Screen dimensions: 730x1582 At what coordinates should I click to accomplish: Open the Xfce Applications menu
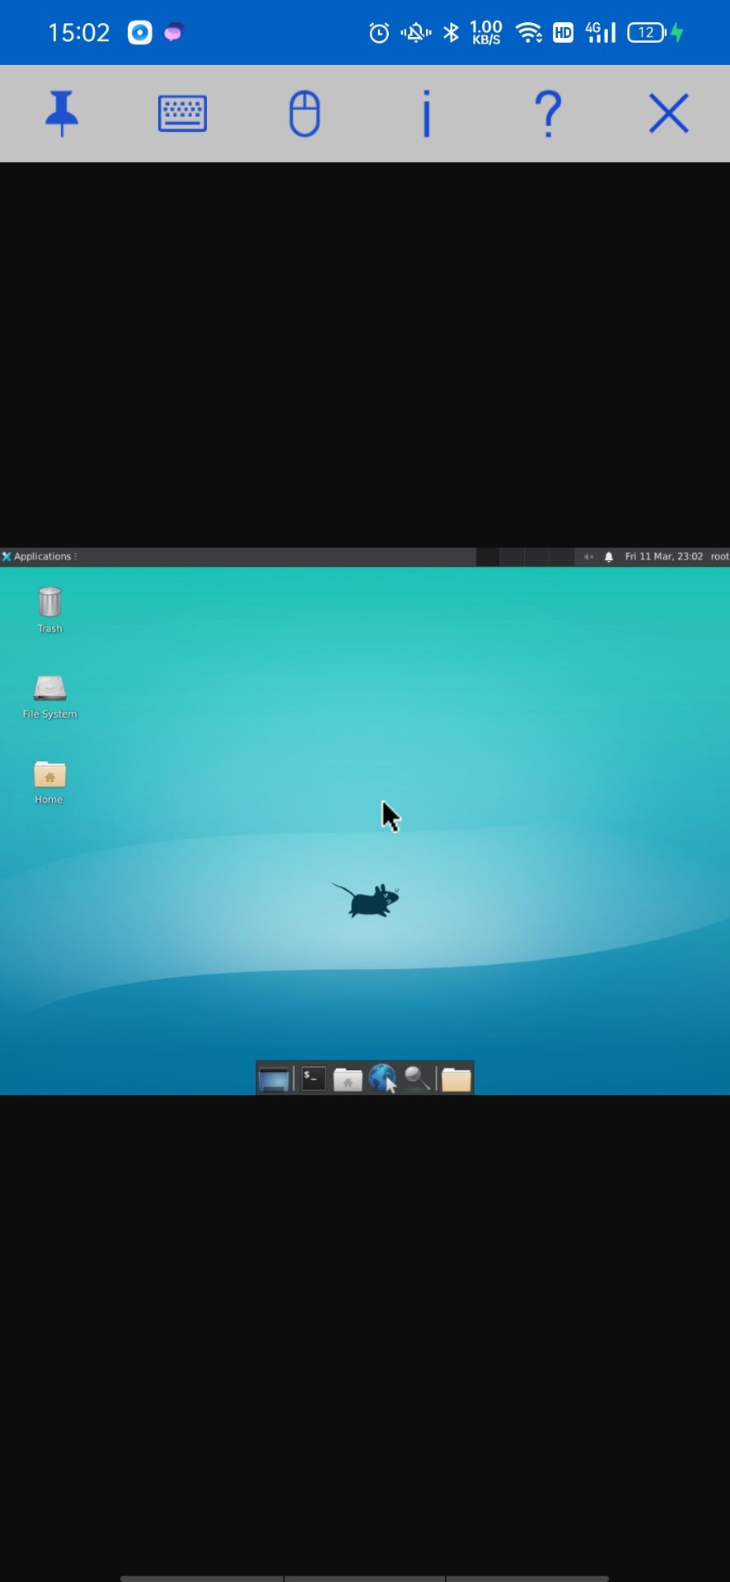pos(40,556)
